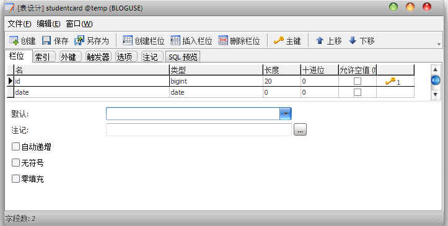
Task: Open the 文件 menu
Action: pyautogui.click(x=19, y=24)
